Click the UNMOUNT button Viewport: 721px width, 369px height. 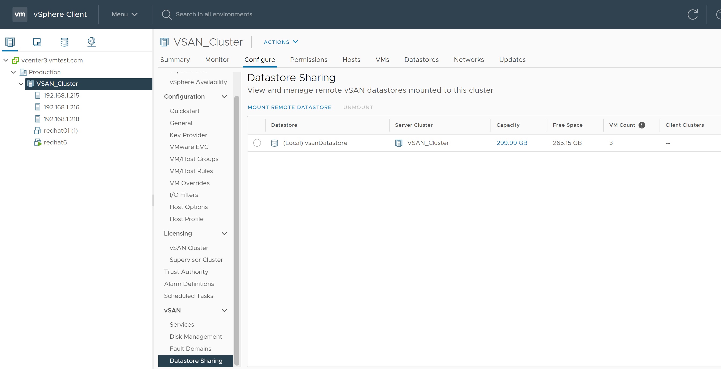point(358,107)
